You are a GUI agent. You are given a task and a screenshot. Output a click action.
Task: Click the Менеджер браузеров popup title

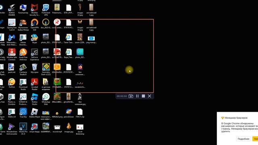(236, 118)
